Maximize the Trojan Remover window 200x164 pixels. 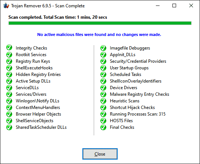(x=174, y=6)
